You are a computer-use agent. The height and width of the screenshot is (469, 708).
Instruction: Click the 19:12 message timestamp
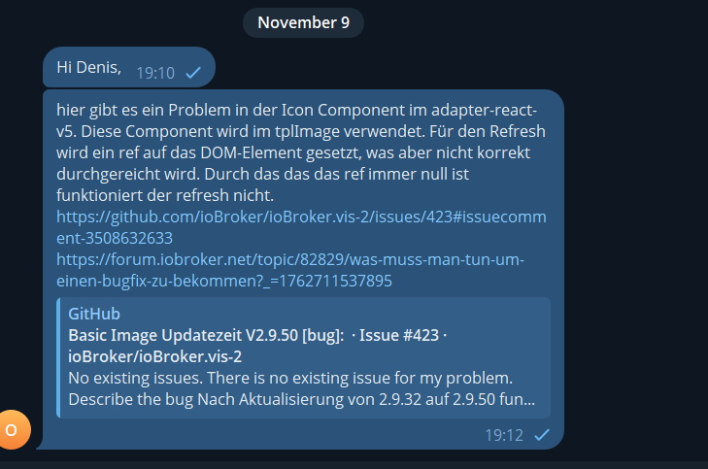coord(504,434)
